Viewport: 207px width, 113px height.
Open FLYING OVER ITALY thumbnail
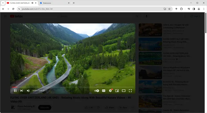tap(150, 44)
